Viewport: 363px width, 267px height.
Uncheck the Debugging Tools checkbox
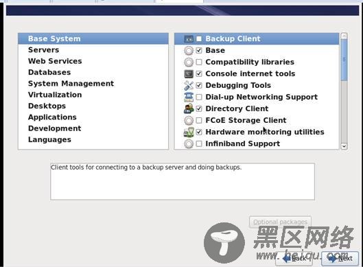199,85
